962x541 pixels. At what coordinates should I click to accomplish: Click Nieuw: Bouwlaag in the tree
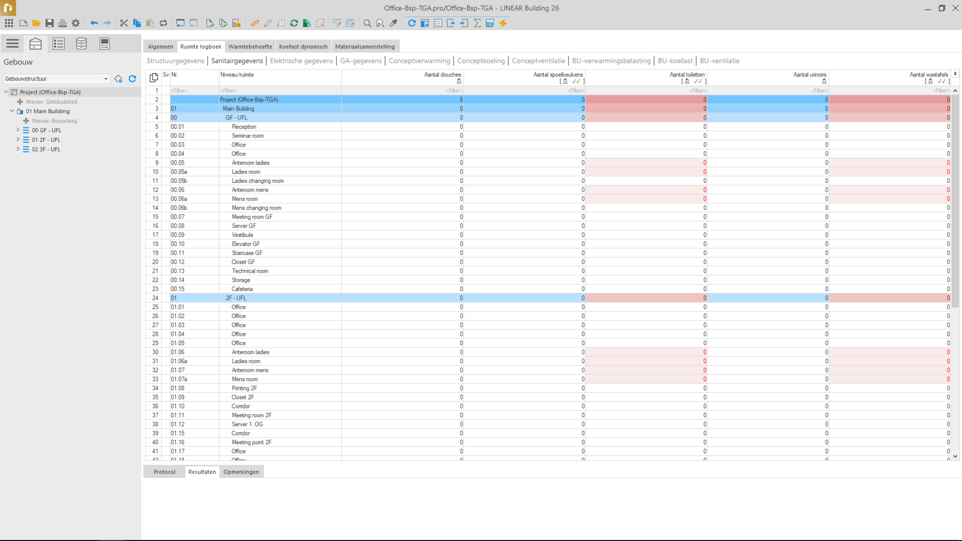pos(54,121)
